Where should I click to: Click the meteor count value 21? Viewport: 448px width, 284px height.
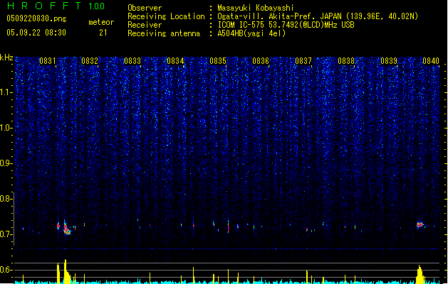(x=103, y=33)
